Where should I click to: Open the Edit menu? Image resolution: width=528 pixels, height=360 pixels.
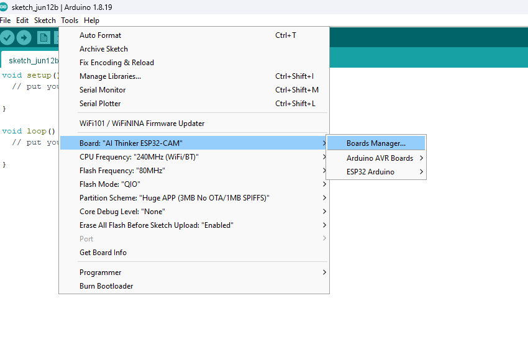click(x=22, y=20)
